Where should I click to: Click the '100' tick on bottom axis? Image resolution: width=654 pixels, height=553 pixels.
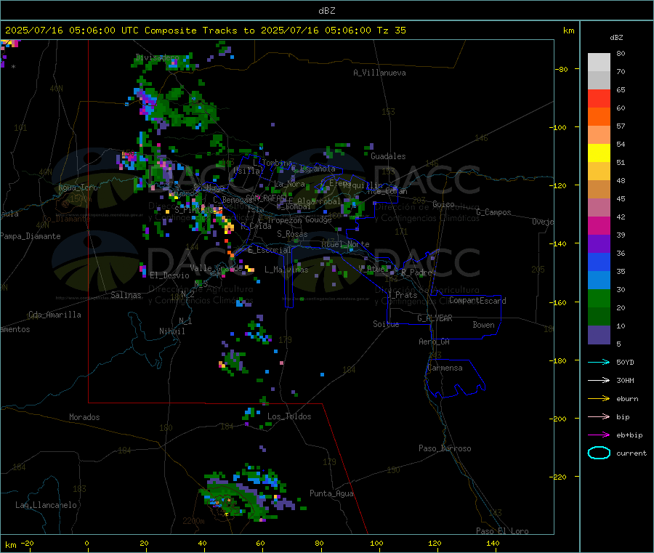coord(376,543)
